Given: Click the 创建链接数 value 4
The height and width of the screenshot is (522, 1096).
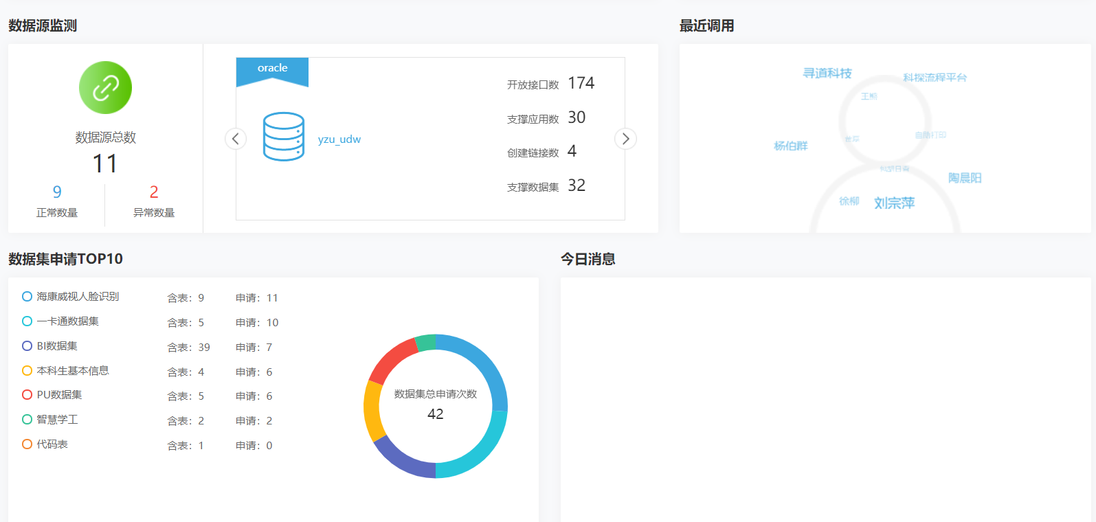Looking at the screenshot, I should [x=572, y=151].
